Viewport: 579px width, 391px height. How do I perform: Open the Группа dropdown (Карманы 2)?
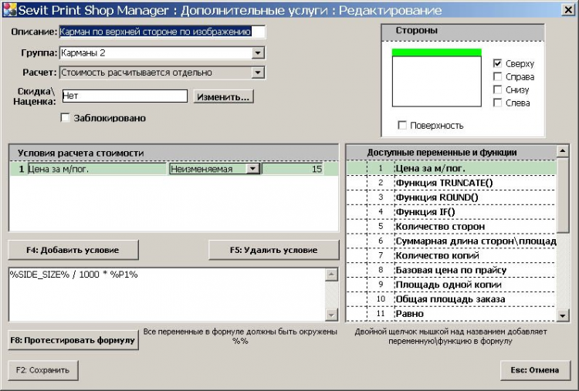(x=258, y=52)
